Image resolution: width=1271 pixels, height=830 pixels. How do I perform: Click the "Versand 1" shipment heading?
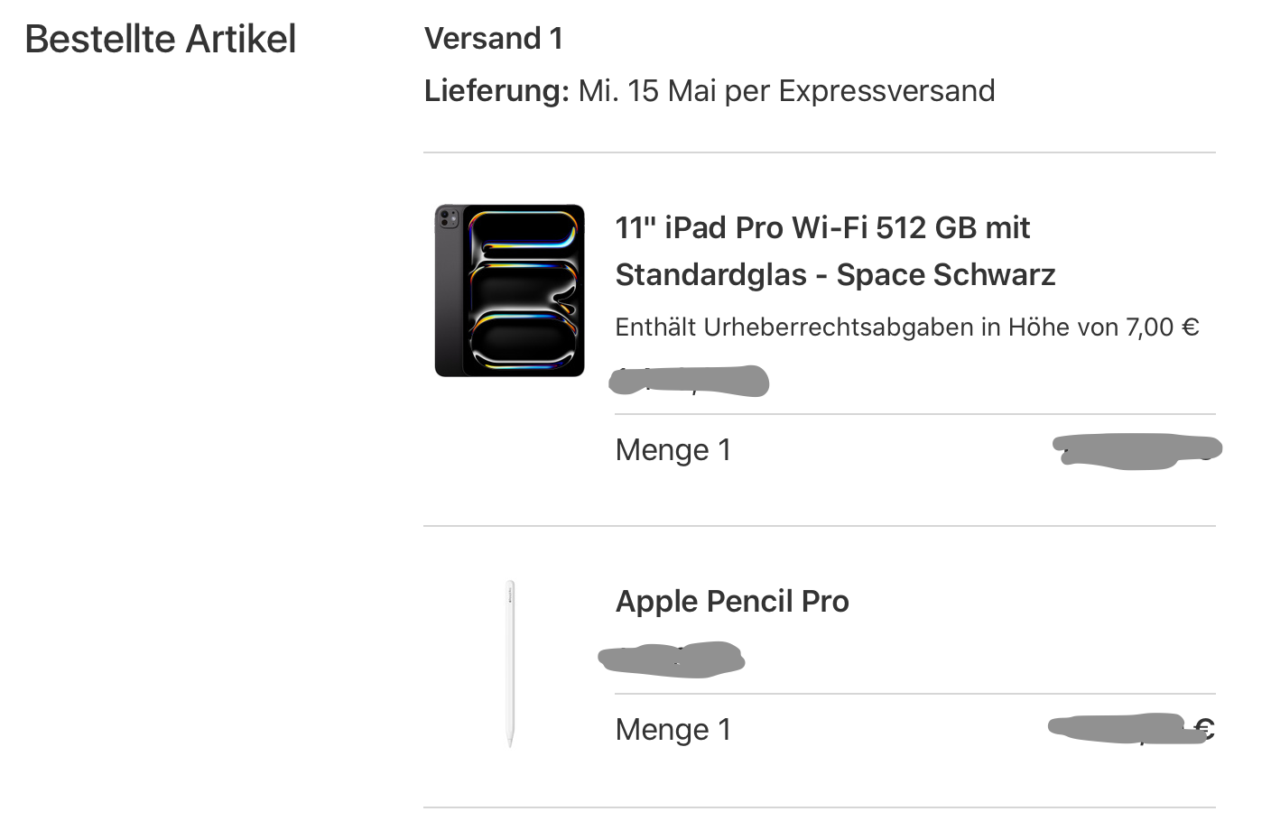point(494,39)
